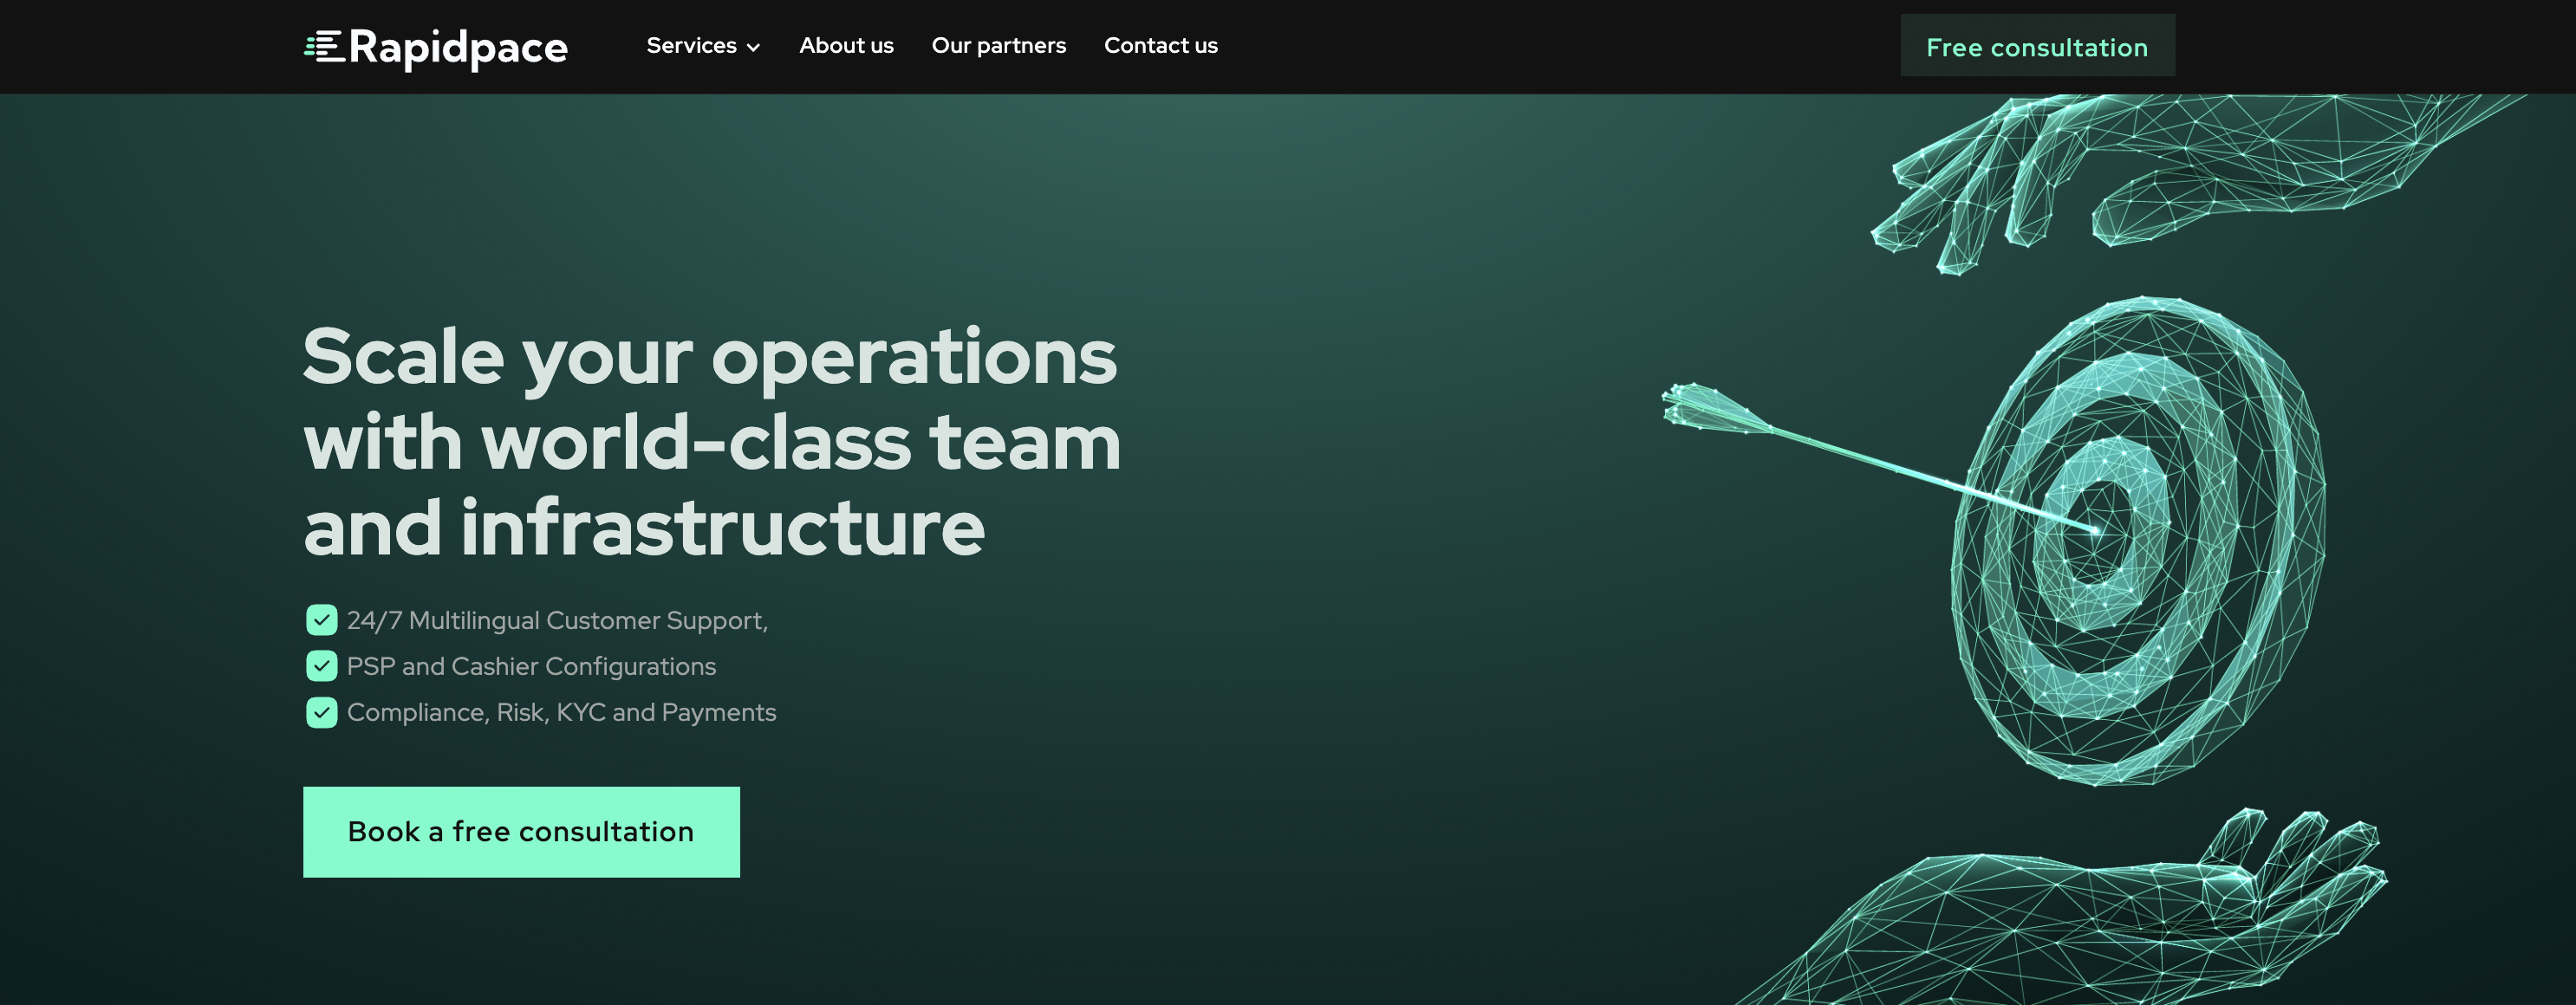The width and height of the screenshot is (2576, 1005).
Task: Open the Our partners page
Action: click(x=999, y=45)
